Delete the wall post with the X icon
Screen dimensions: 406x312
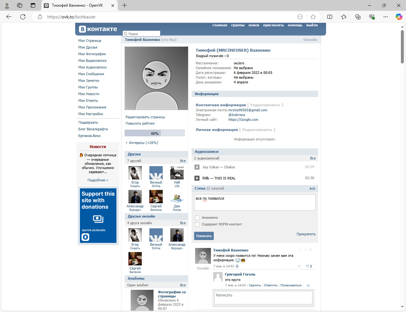pyautogui.click(x=311, y=250)
